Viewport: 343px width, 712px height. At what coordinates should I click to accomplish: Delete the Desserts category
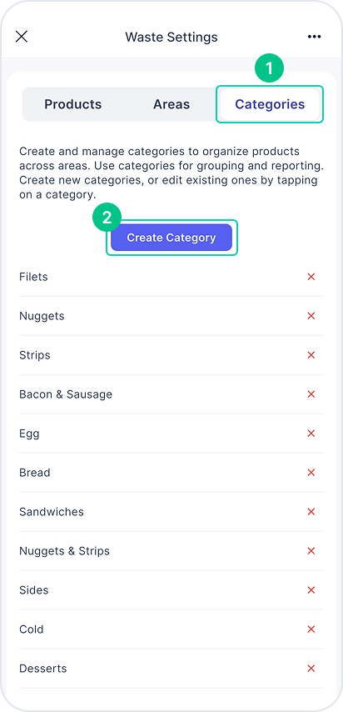pyautogui.click(x=311, y=669)
